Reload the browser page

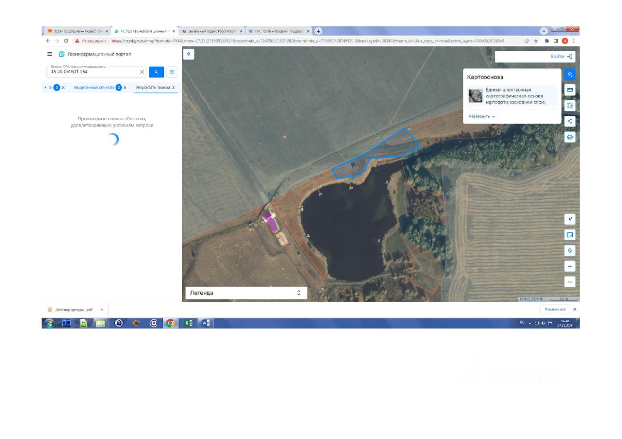[66, 41]
